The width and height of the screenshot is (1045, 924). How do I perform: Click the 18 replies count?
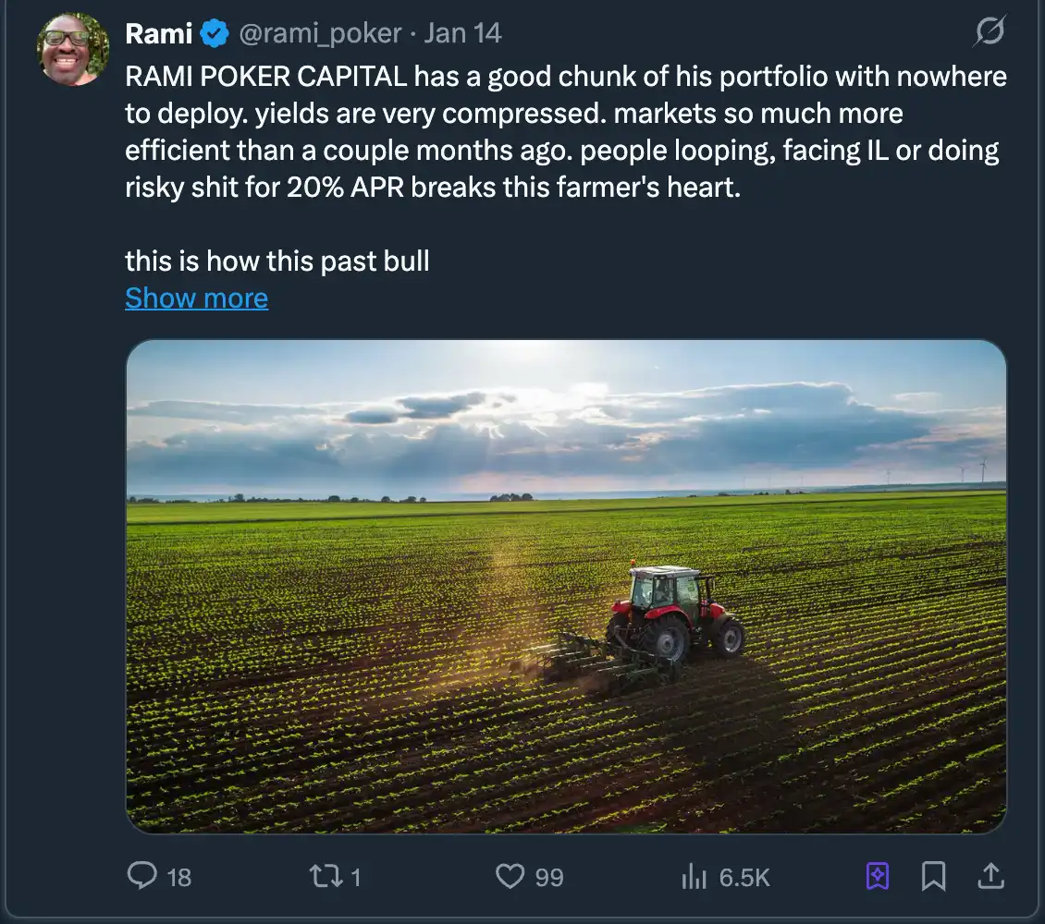pyautogui.click(x=178, y=877)
